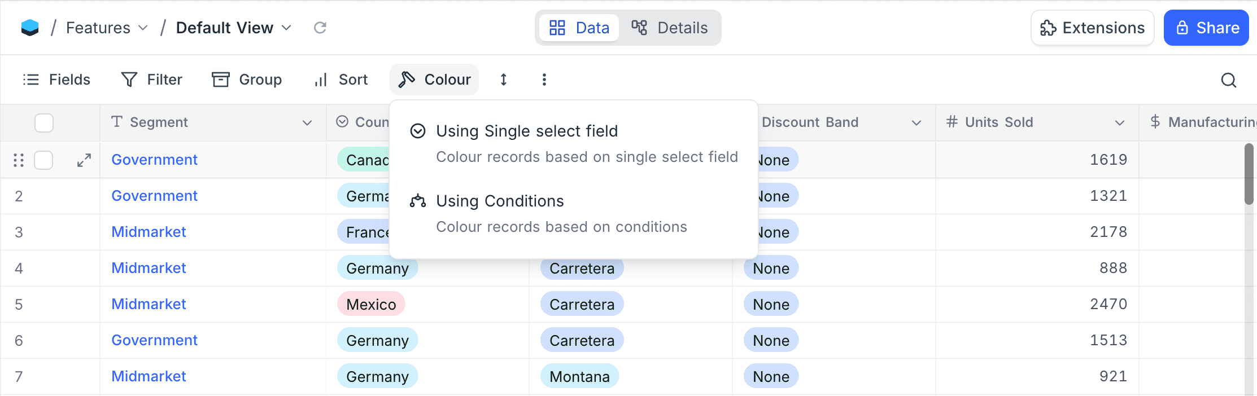Check the first row's checkbox

point(44,160)
